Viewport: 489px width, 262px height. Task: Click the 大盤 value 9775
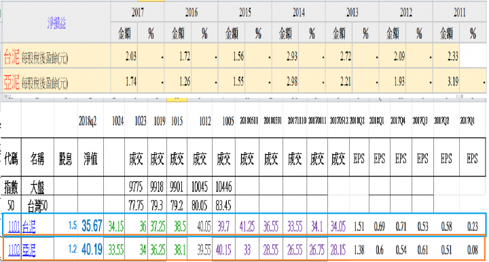pos(136,187)
